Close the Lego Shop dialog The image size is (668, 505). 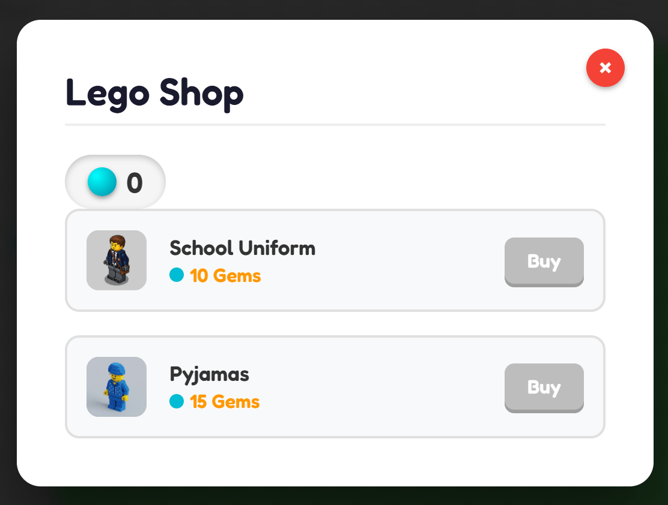605,68
